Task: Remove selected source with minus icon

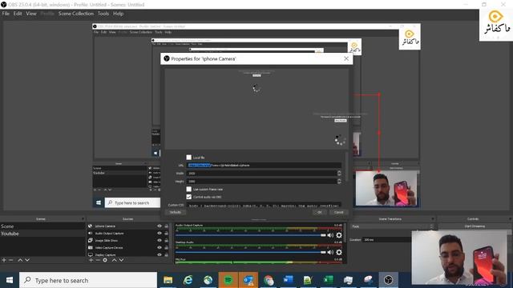Action: click(x=98, y=260)
